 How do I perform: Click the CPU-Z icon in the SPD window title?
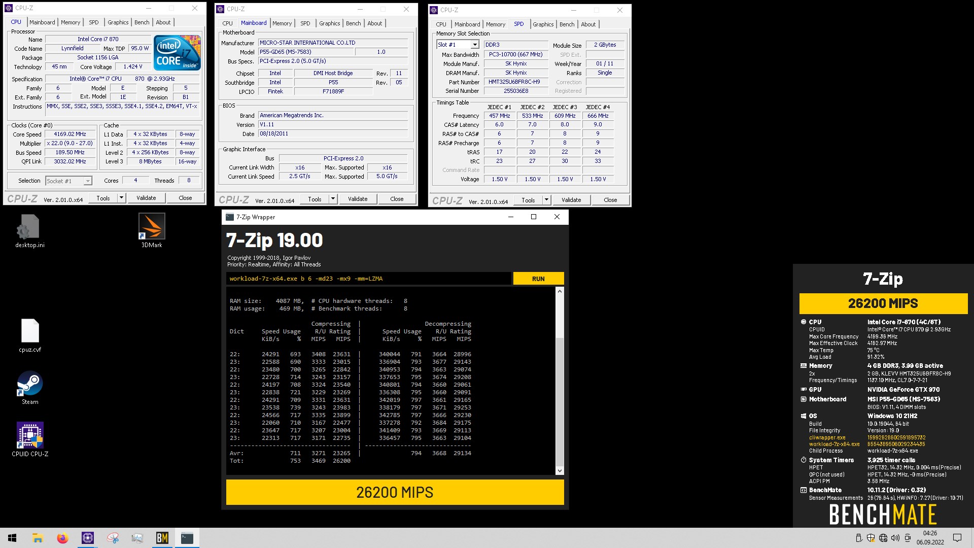coord(434,10)
